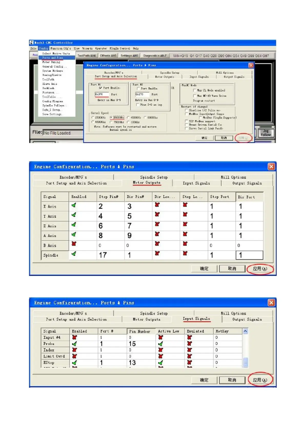Open the Operator menu
The image size is (305, 432).
pos(101,48)
